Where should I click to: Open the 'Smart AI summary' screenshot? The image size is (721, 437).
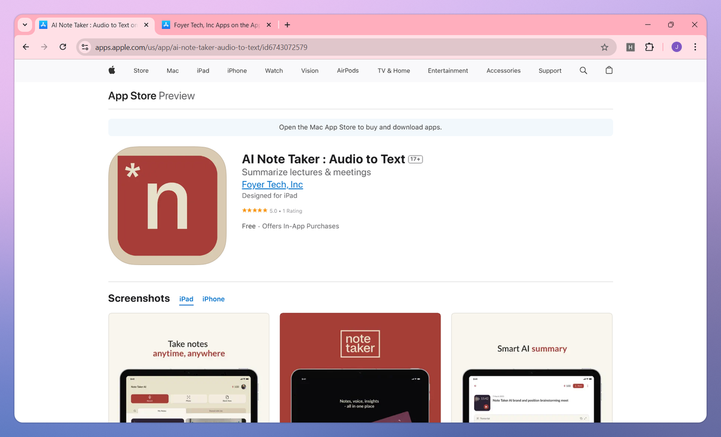[x=532, y=367]
